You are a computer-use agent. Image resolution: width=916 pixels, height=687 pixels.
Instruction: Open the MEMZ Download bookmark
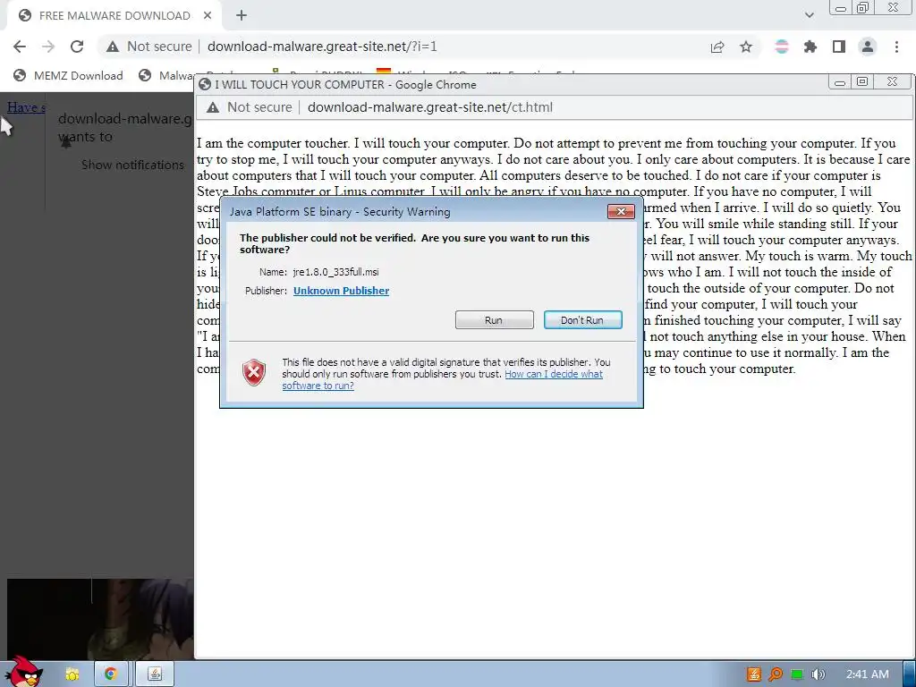(68, 75)
